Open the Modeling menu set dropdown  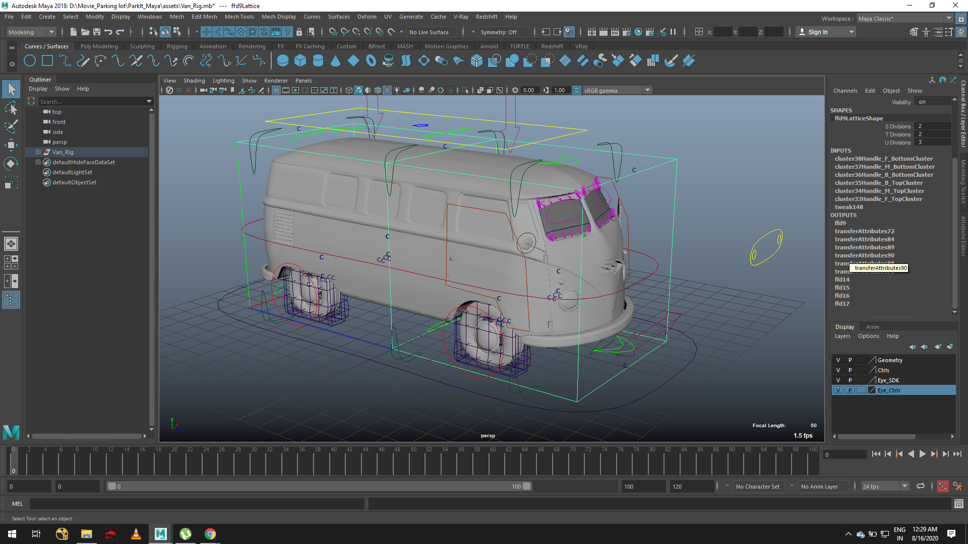point(31,32)
